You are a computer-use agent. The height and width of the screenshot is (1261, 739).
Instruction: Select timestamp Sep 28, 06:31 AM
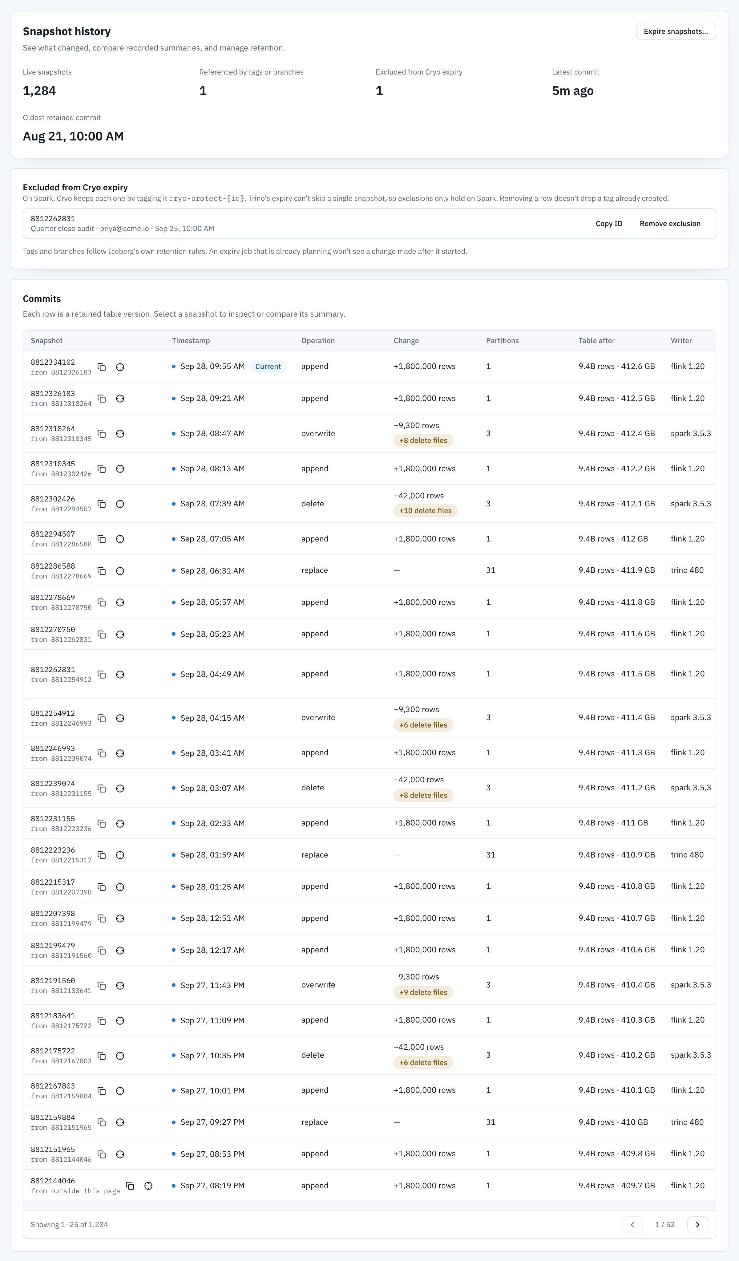pos(212,571)
